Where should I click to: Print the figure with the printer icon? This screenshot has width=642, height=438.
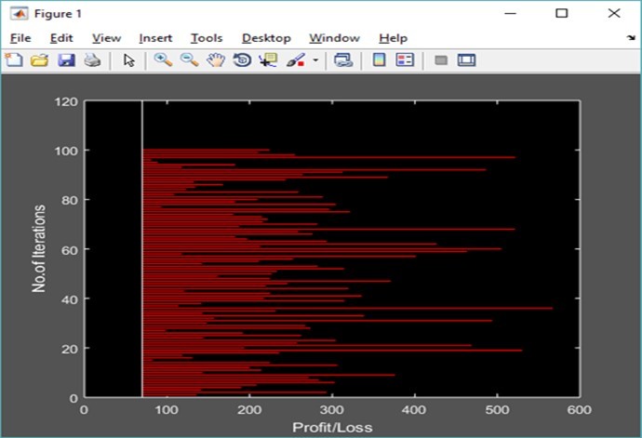click(91, 60)
